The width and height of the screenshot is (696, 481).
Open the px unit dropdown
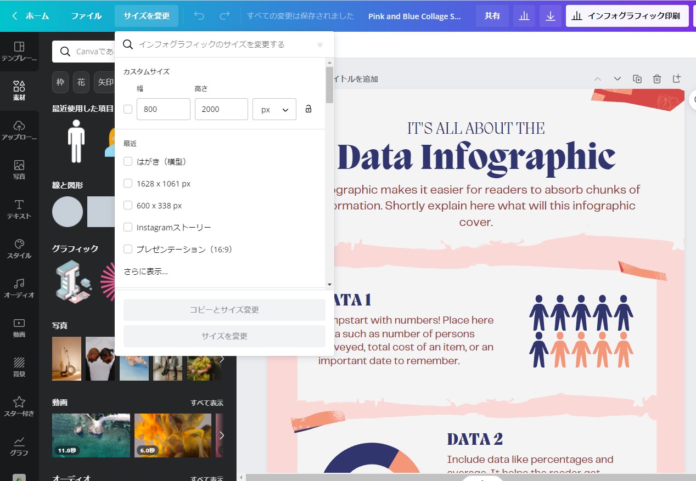tap(274, 109)
